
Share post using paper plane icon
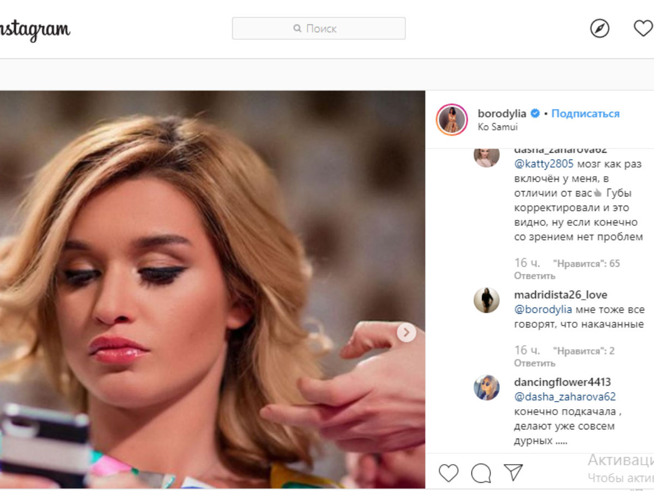(x=513, y=472)
